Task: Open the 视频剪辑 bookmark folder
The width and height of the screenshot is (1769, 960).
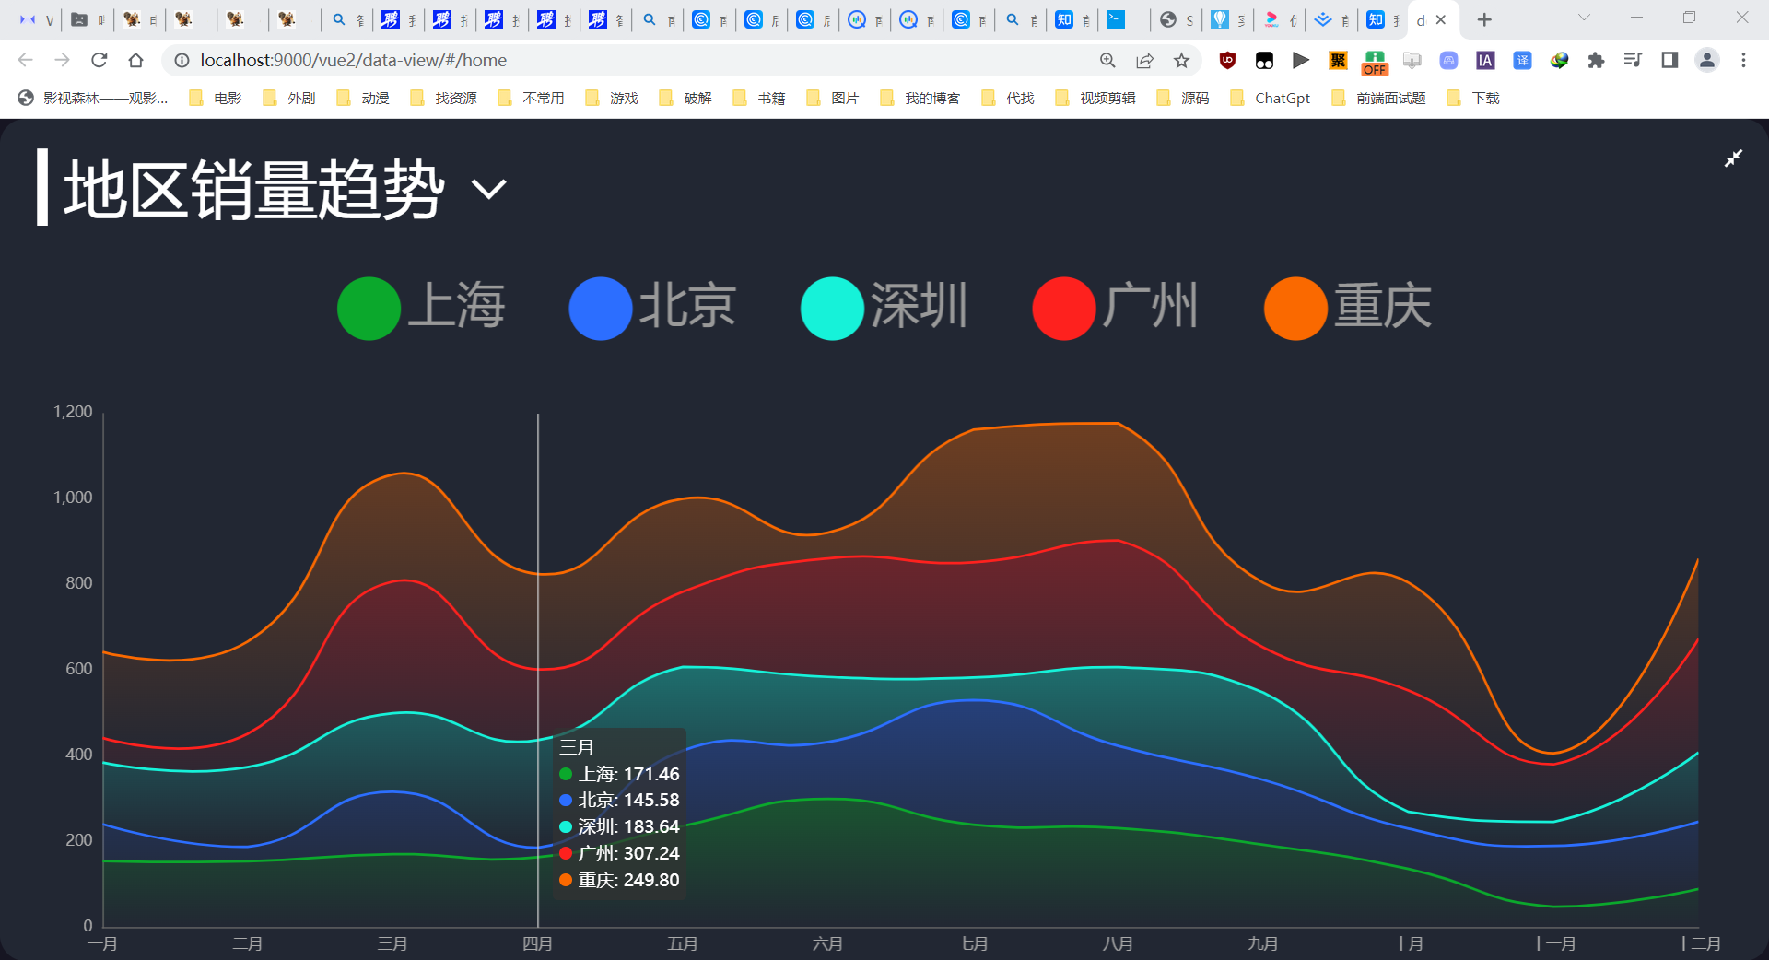Action: pos(1095,98)
